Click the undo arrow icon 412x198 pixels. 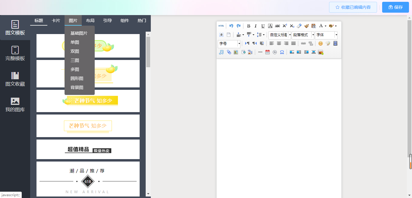pos(231,26)
